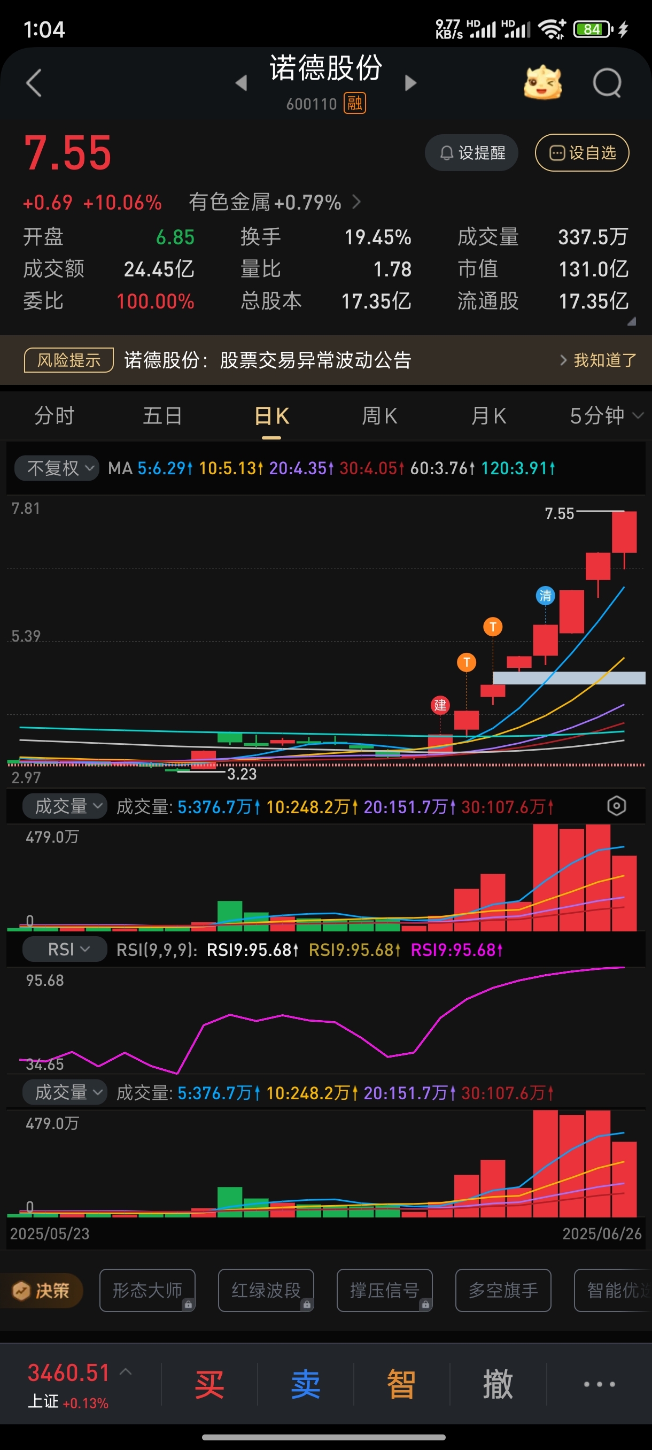Open second 成交量 dropdown below RSI
This screenshot has height=1450, width=652.
pos(65,1092)
